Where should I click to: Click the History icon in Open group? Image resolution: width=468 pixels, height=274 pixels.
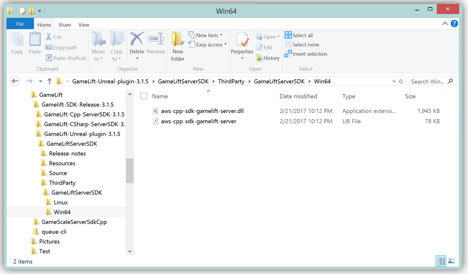click(268, 58)
